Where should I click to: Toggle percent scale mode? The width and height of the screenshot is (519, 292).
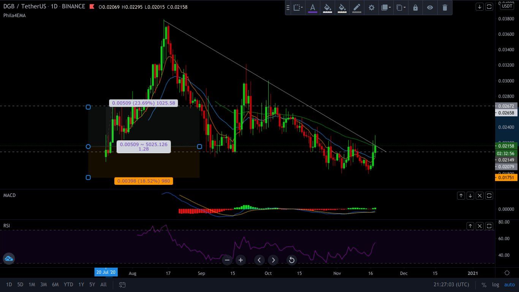[x=483, y=284]
